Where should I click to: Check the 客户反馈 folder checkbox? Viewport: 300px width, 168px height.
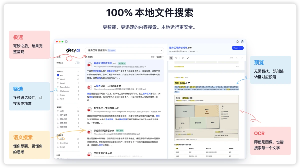click(x=58, y=115)
